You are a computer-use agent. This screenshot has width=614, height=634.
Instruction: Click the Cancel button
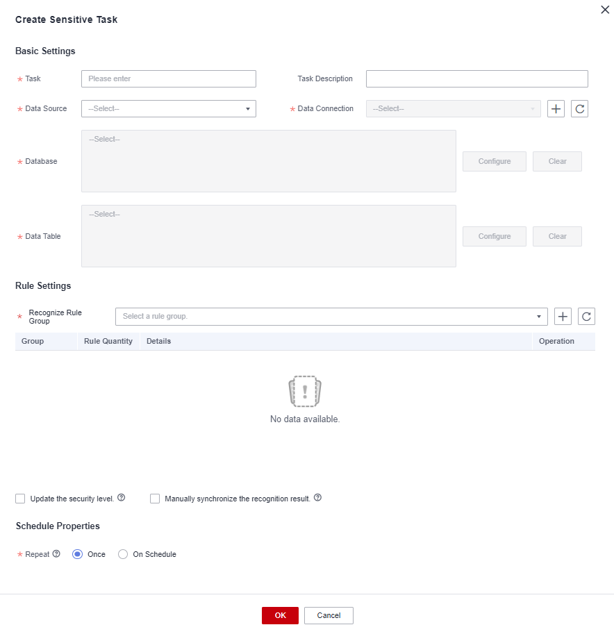point(329,615)
